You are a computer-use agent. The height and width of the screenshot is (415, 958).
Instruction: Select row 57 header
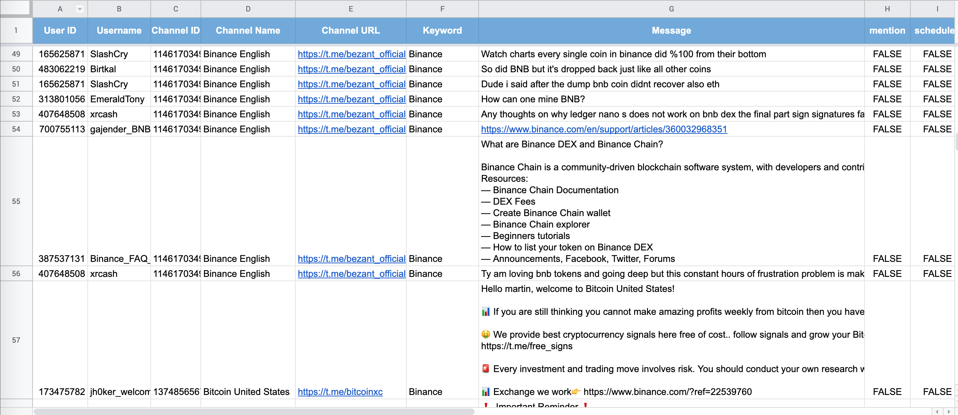(x=16, y=340)
